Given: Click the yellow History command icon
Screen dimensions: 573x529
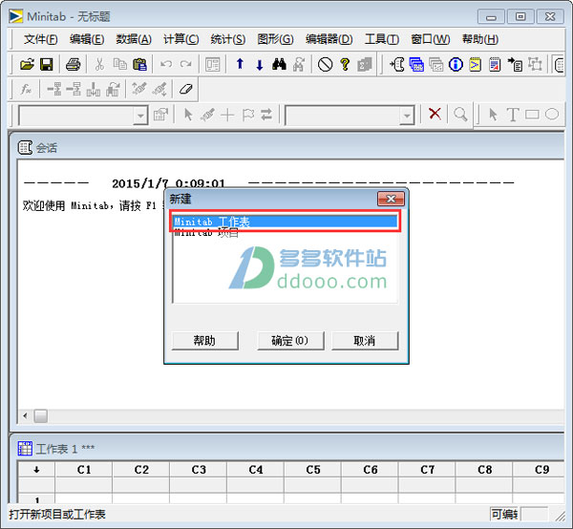Looking at the screenshot, I should pos(475,64).
